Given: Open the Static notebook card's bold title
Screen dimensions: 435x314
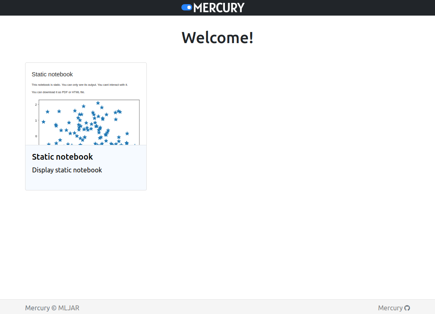Looking at the screenshot, I should 62,157.
